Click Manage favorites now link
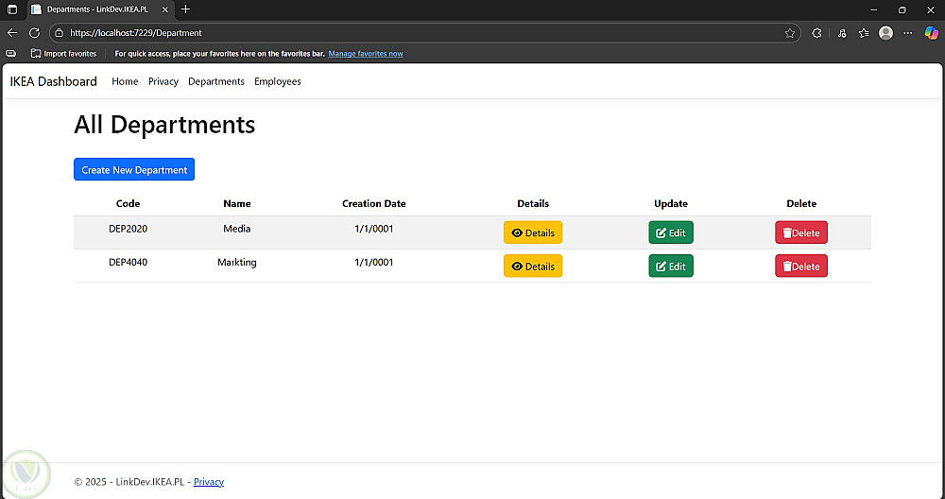The height and width of the screenshot is (499, 945). 366,54
